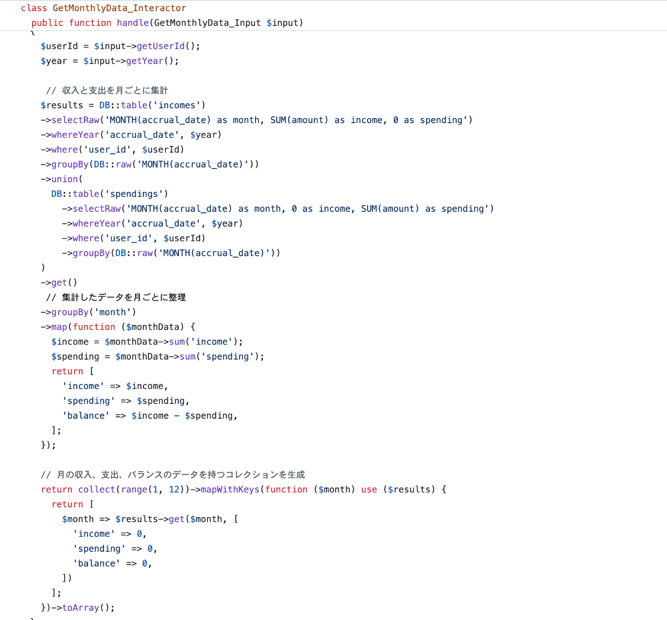Click the union method call
This screenshot has height=620, width=667.
point(65,179)
